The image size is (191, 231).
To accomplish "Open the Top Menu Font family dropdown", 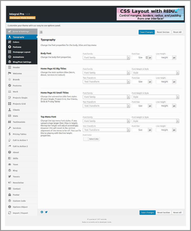I will click(x=106, y=121).
